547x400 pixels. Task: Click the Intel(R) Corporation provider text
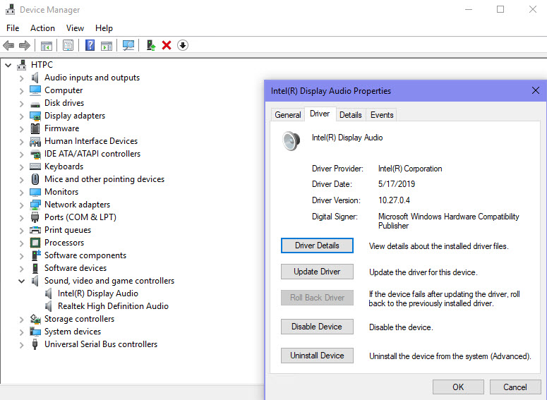click(x=410, y=169)
